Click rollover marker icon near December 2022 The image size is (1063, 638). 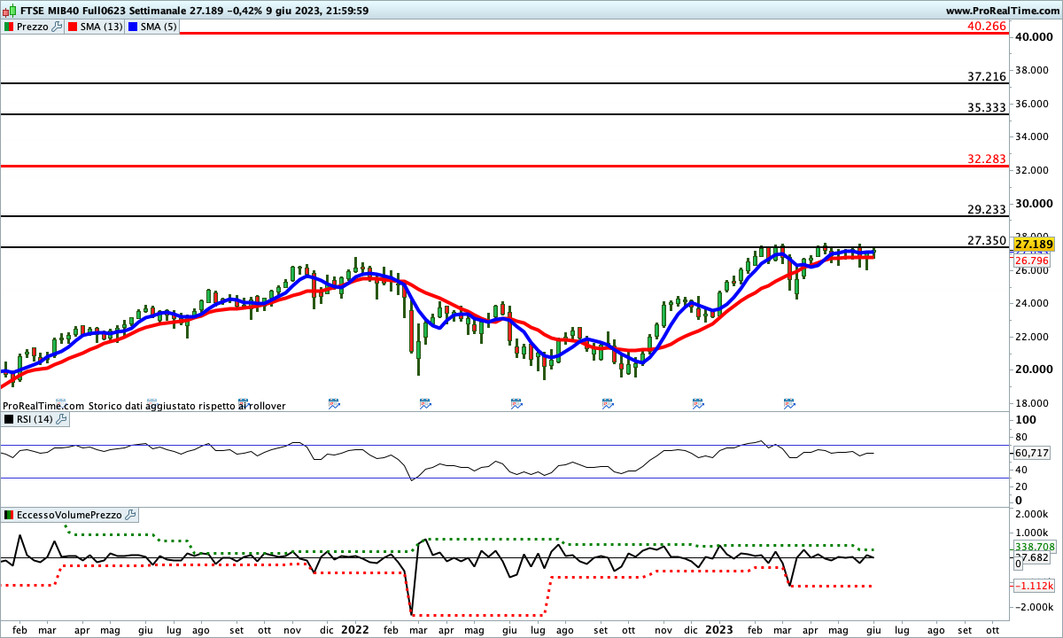point(698,403)
